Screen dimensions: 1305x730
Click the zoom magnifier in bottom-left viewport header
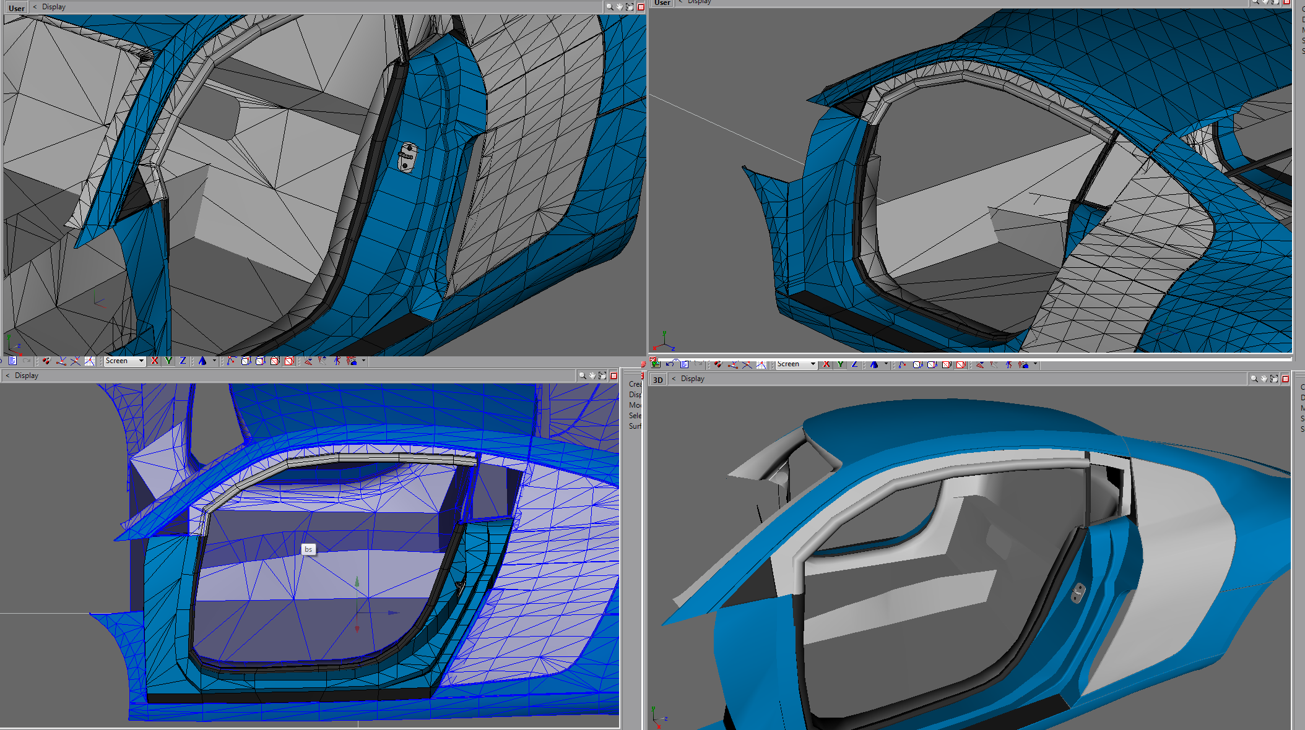(x=582, y=376)
